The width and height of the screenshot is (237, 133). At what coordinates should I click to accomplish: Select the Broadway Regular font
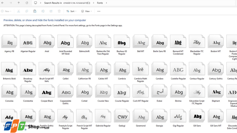(x=28, y=72)
